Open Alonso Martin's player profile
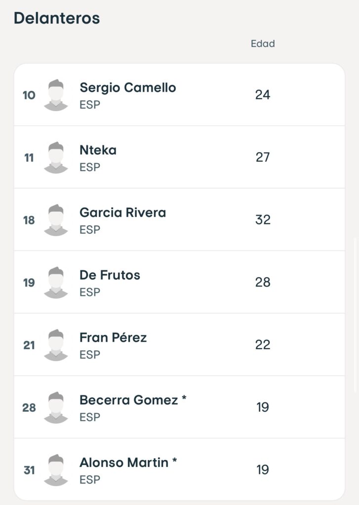 pos(123,463)
